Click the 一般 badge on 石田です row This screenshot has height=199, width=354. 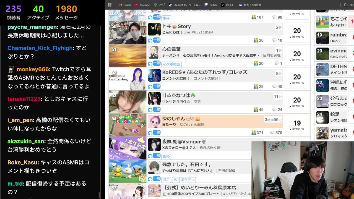point(157,179)
